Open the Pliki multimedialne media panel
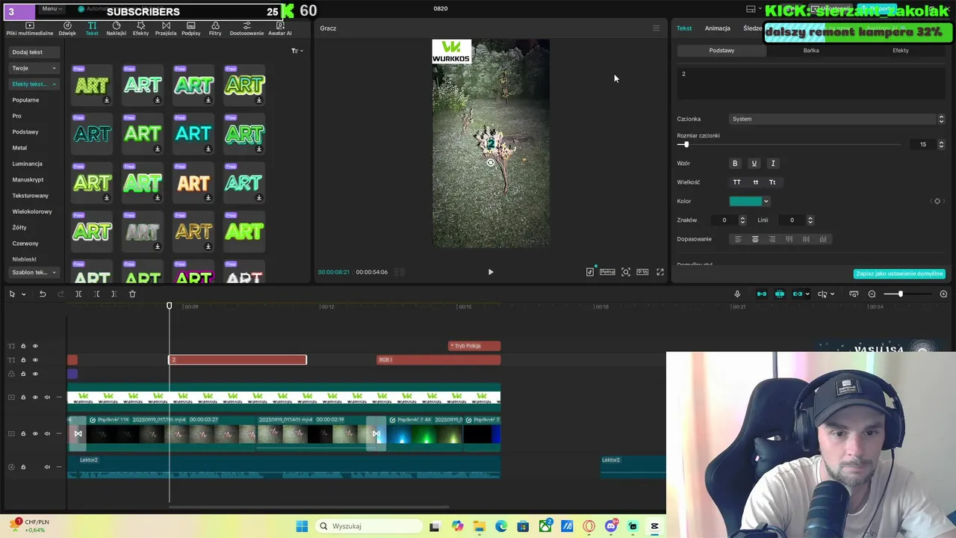This screenshot has height=538, width=956. click(30, 28)
